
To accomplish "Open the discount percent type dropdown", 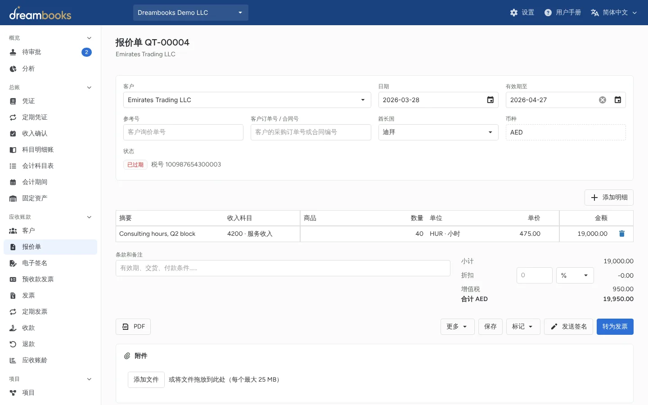I will (575, 275).
